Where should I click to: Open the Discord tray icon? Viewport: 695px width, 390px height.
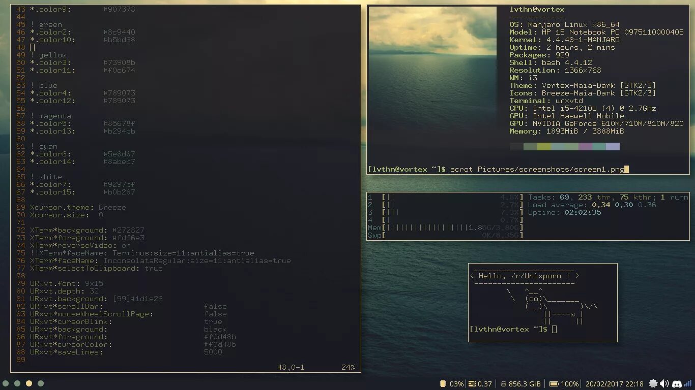pyautogui.click(x=677, y=384)
